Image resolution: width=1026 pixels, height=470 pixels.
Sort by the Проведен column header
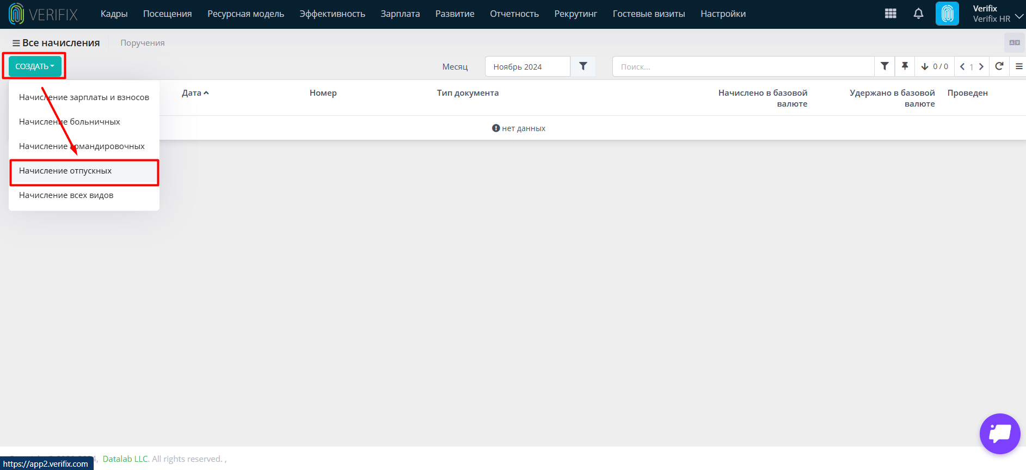[x=968, y=93]
